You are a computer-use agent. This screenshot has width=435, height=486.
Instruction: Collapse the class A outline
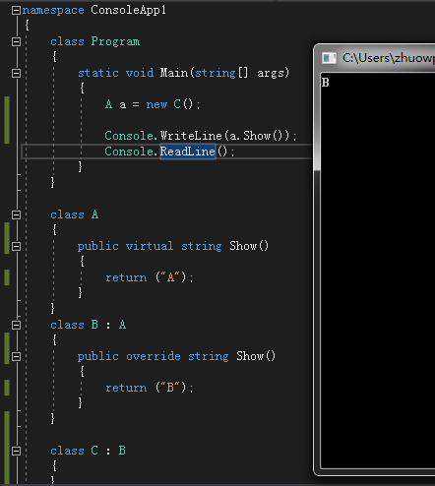click(16, 214)
